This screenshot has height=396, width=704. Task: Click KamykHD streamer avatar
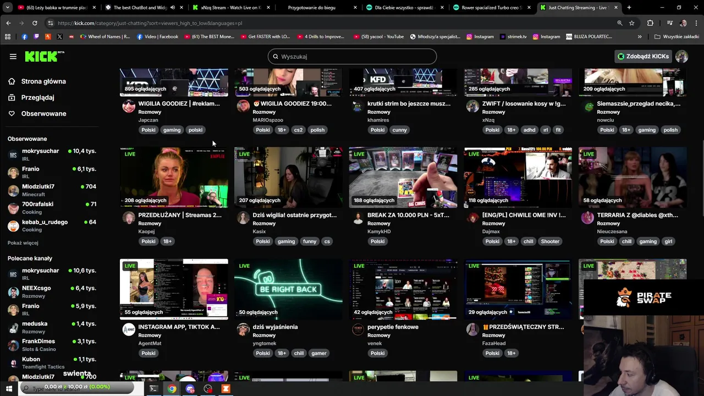(358, 218)
